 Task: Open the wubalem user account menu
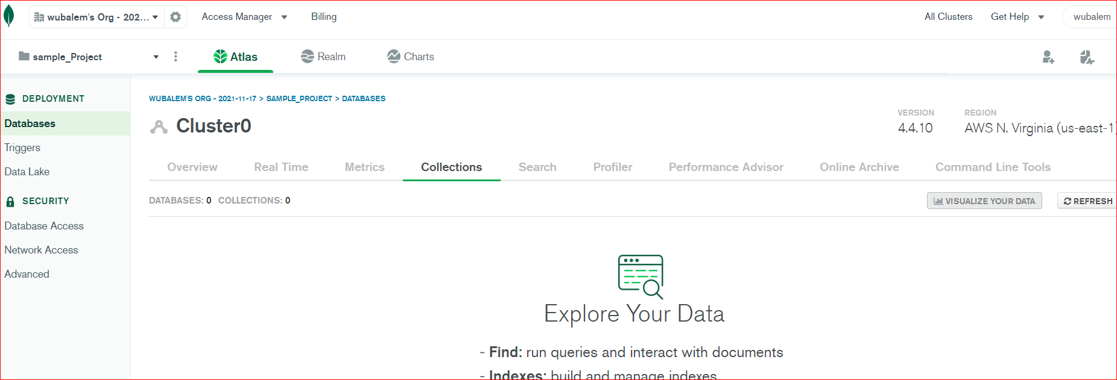pos(1091,17)
